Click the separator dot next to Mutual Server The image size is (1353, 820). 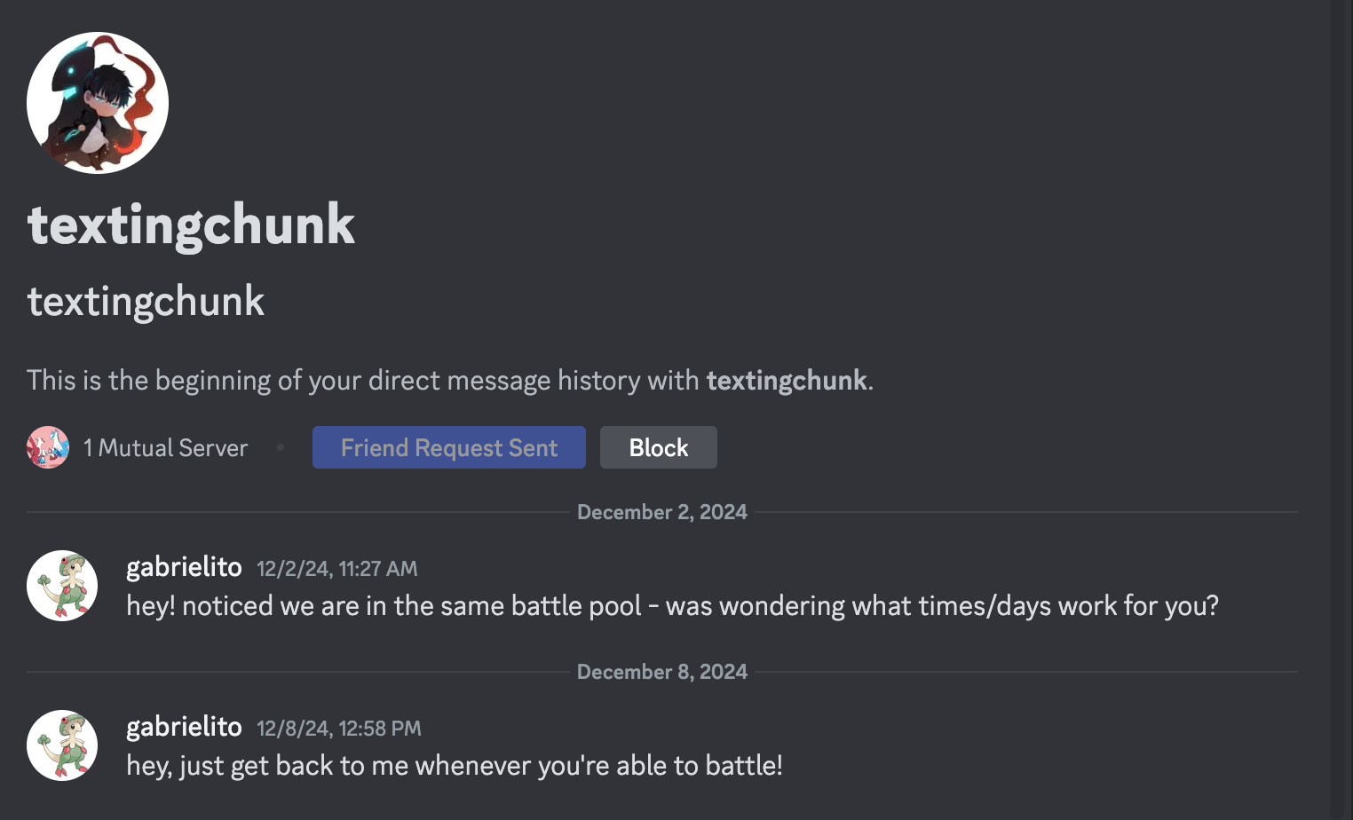point(280,448)
